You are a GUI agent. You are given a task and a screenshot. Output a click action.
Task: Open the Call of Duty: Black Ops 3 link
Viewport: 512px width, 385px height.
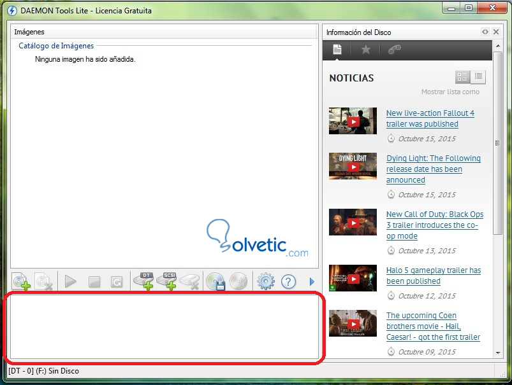coord(435,225)
